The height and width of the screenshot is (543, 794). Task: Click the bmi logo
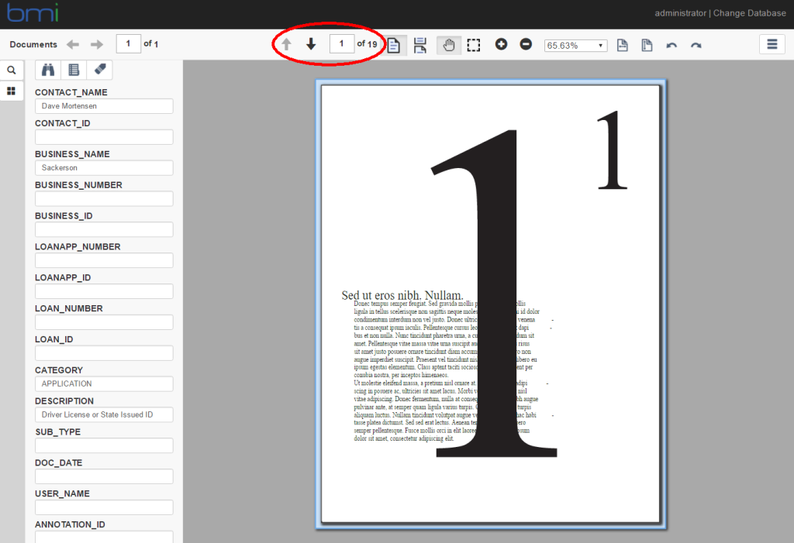(x=33, y=13)
